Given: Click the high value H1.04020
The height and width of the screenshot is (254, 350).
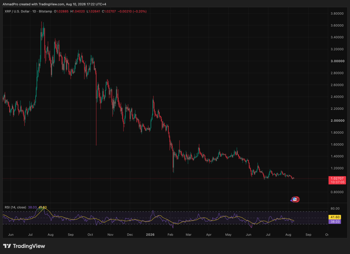Looking at the screenshot, I should click(x=78, y=11).
